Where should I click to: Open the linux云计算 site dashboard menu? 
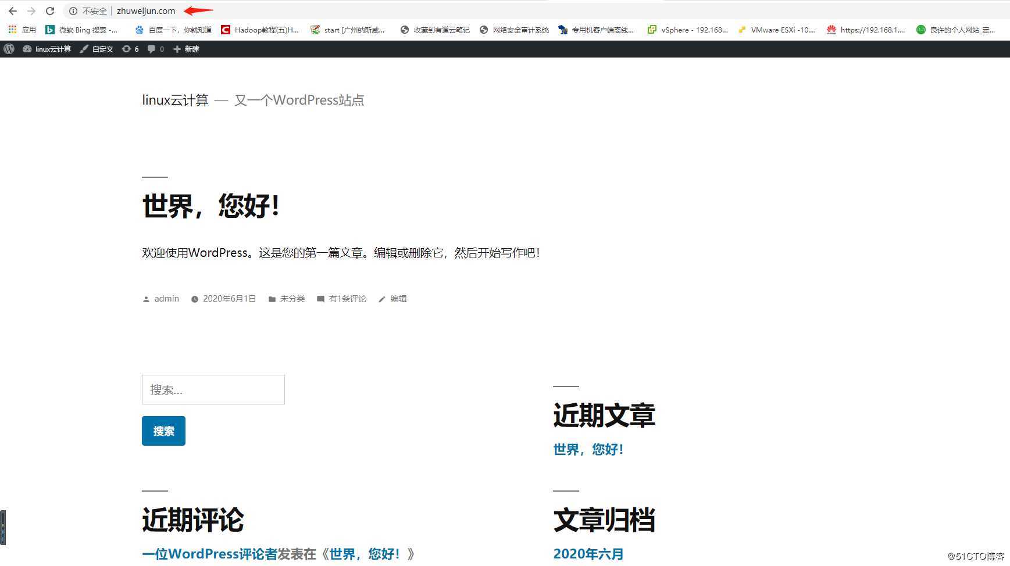tap(47, 49)
